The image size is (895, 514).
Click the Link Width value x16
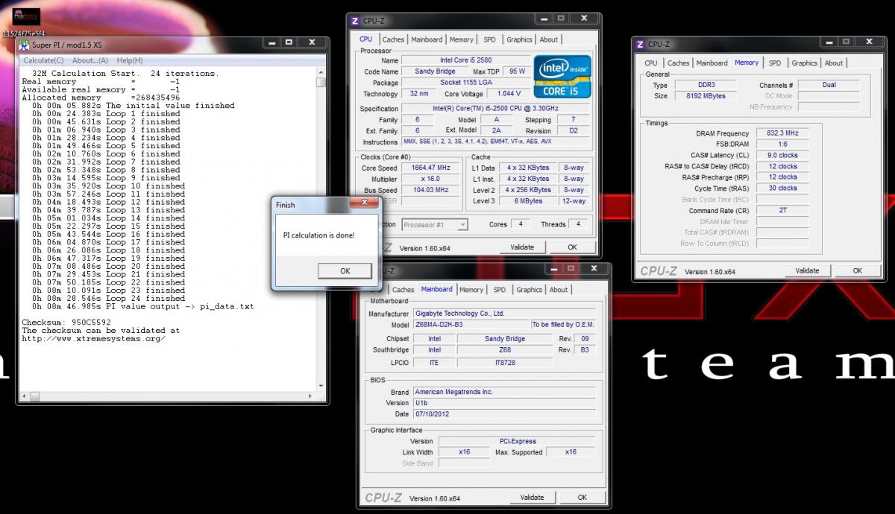click(x=464, y=452)
